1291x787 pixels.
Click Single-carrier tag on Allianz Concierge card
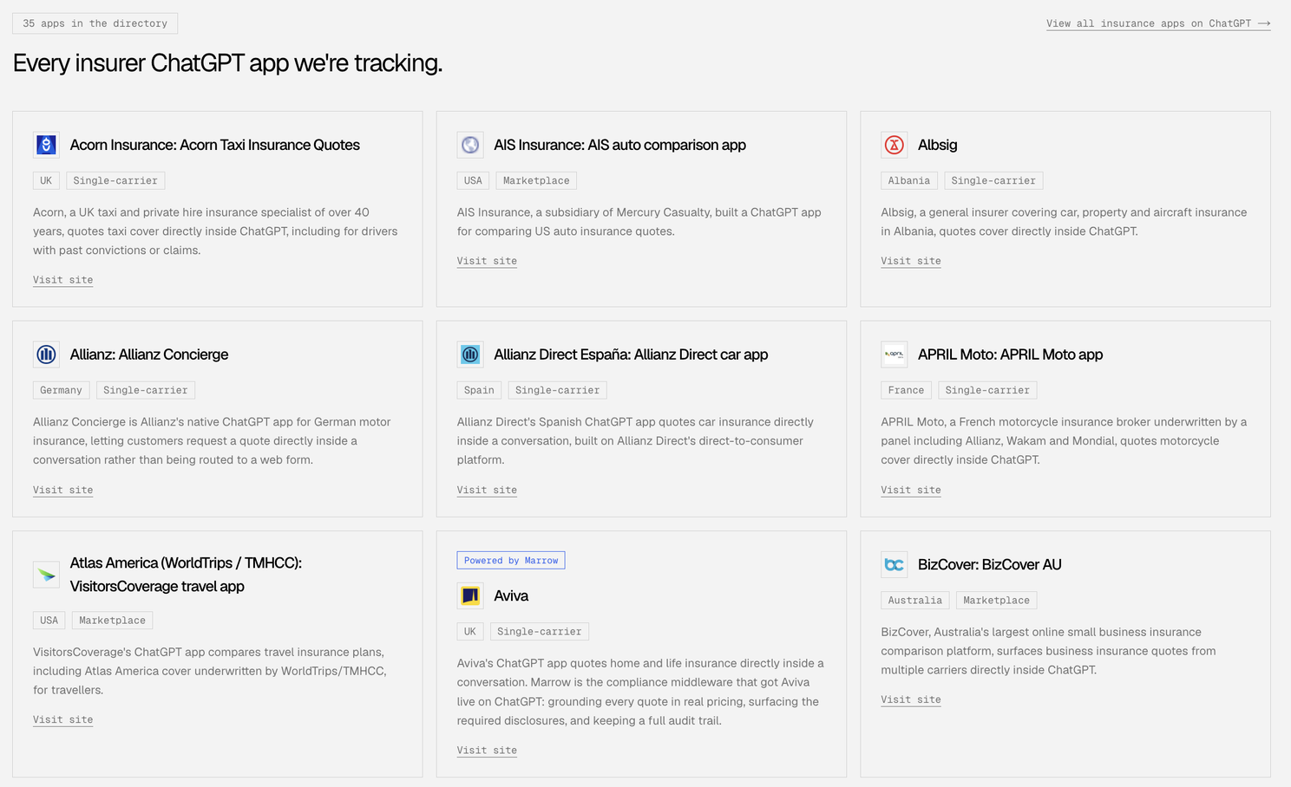(146, 390)
